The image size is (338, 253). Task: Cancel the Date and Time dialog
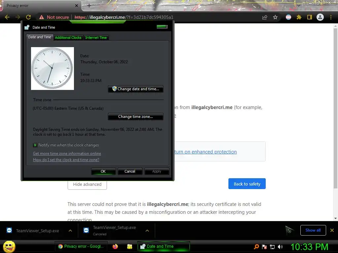[130, 171]
